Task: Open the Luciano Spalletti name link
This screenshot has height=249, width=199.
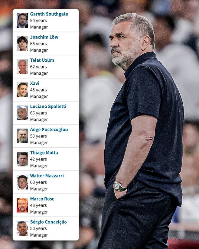Action: coord(48,106)
